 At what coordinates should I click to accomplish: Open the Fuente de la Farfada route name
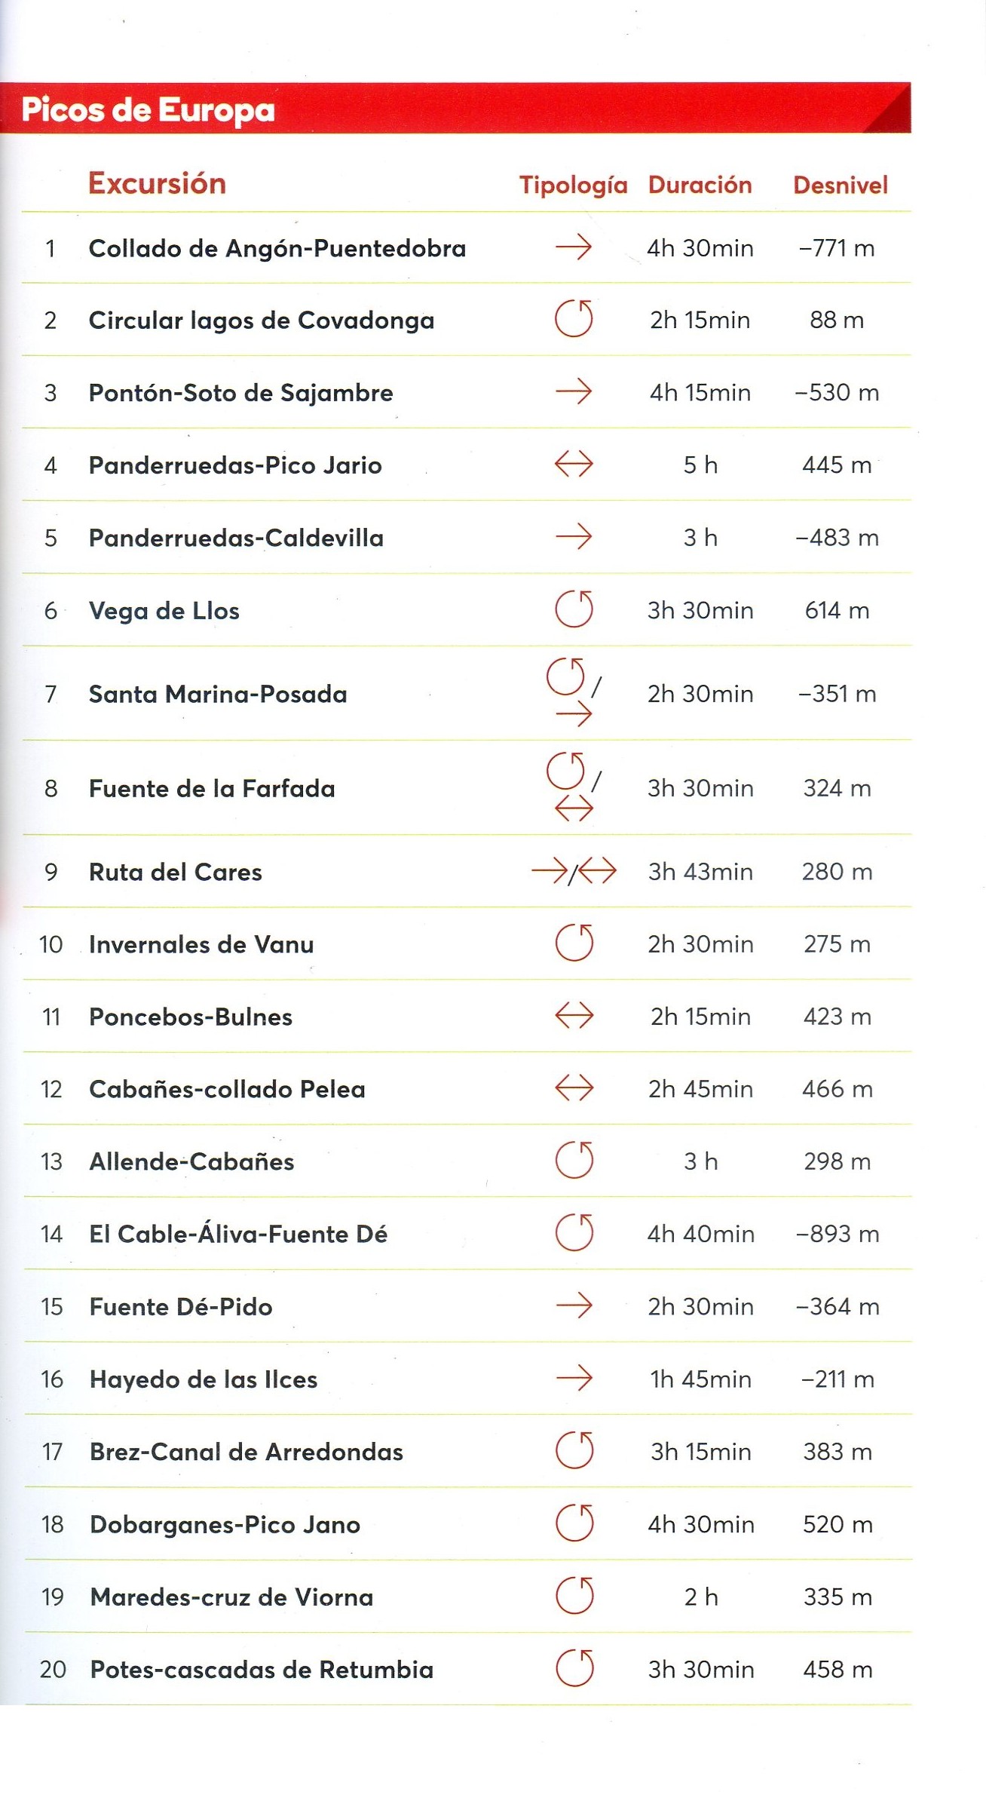click(212, 789)
